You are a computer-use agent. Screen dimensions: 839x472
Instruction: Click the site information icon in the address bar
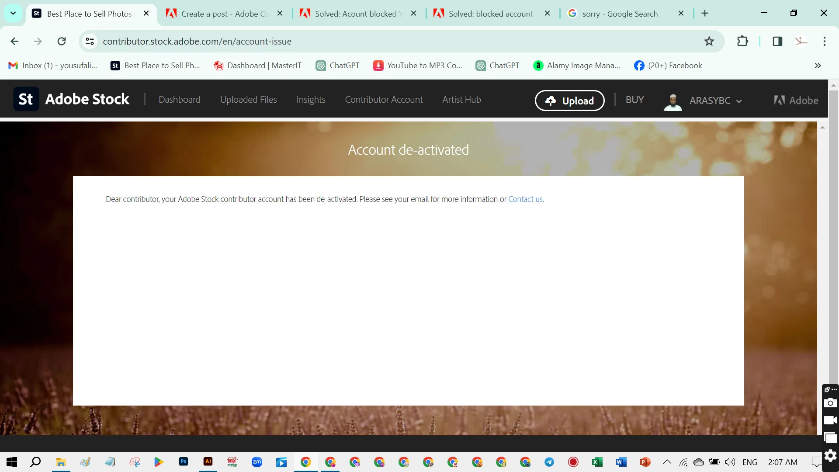click(x=90, y=42)
